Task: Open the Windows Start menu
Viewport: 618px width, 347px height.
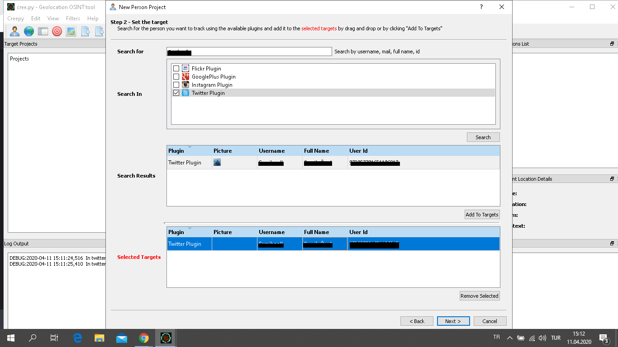Action: coord(11,338)
